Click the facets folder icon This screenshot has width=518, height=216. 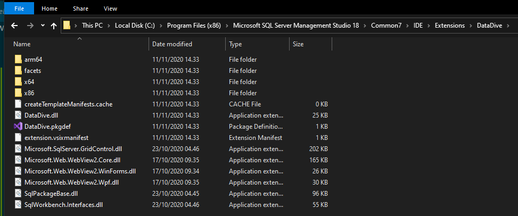[x=18, y=71]
